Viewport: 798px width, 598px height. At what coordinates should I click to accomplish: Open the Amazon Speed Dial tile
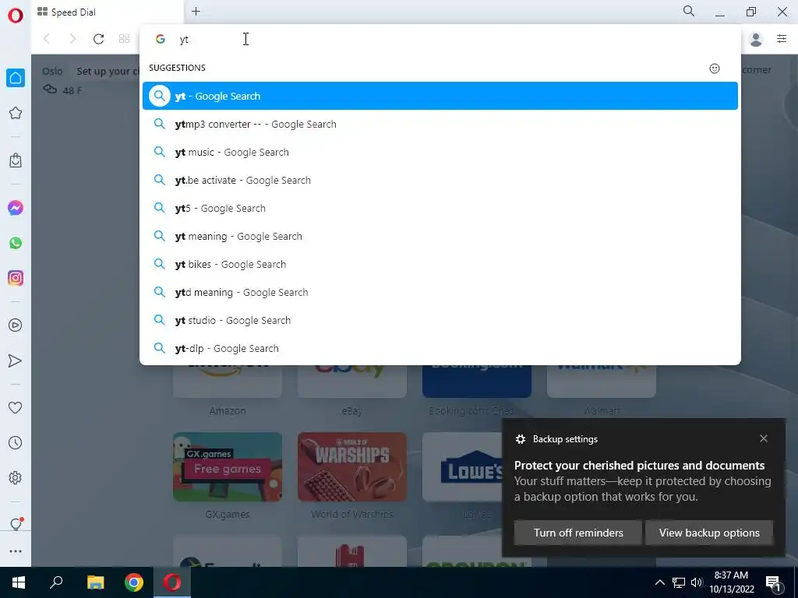228,381
